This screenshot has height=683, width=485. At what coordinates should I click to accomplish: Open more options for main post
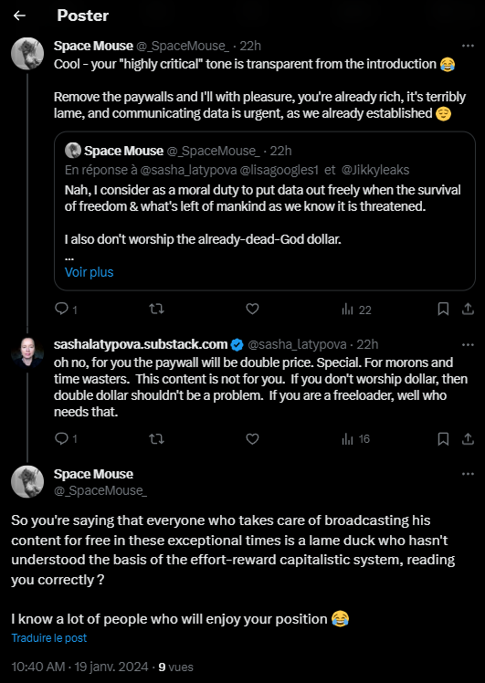pyautogui.click(x=468, y=474)
